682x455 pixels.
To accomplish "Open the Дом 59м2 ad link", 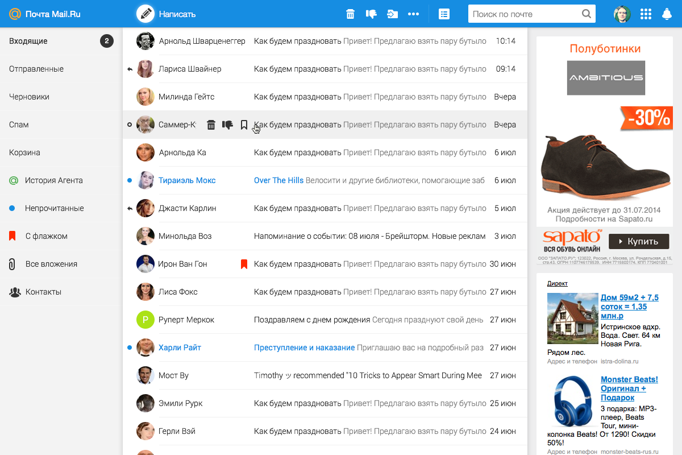I will [x=630, y=307].
